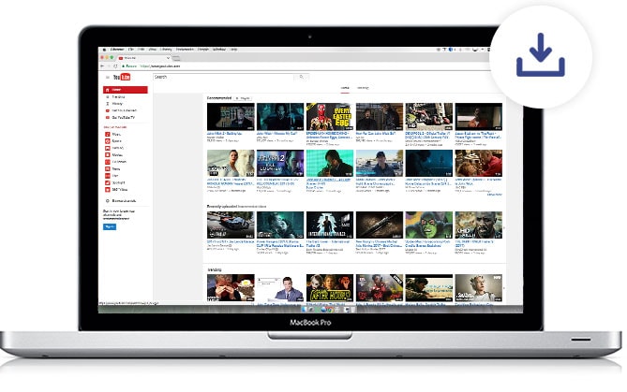Open the green masked cartoon thumbnail

pos(429,225)
